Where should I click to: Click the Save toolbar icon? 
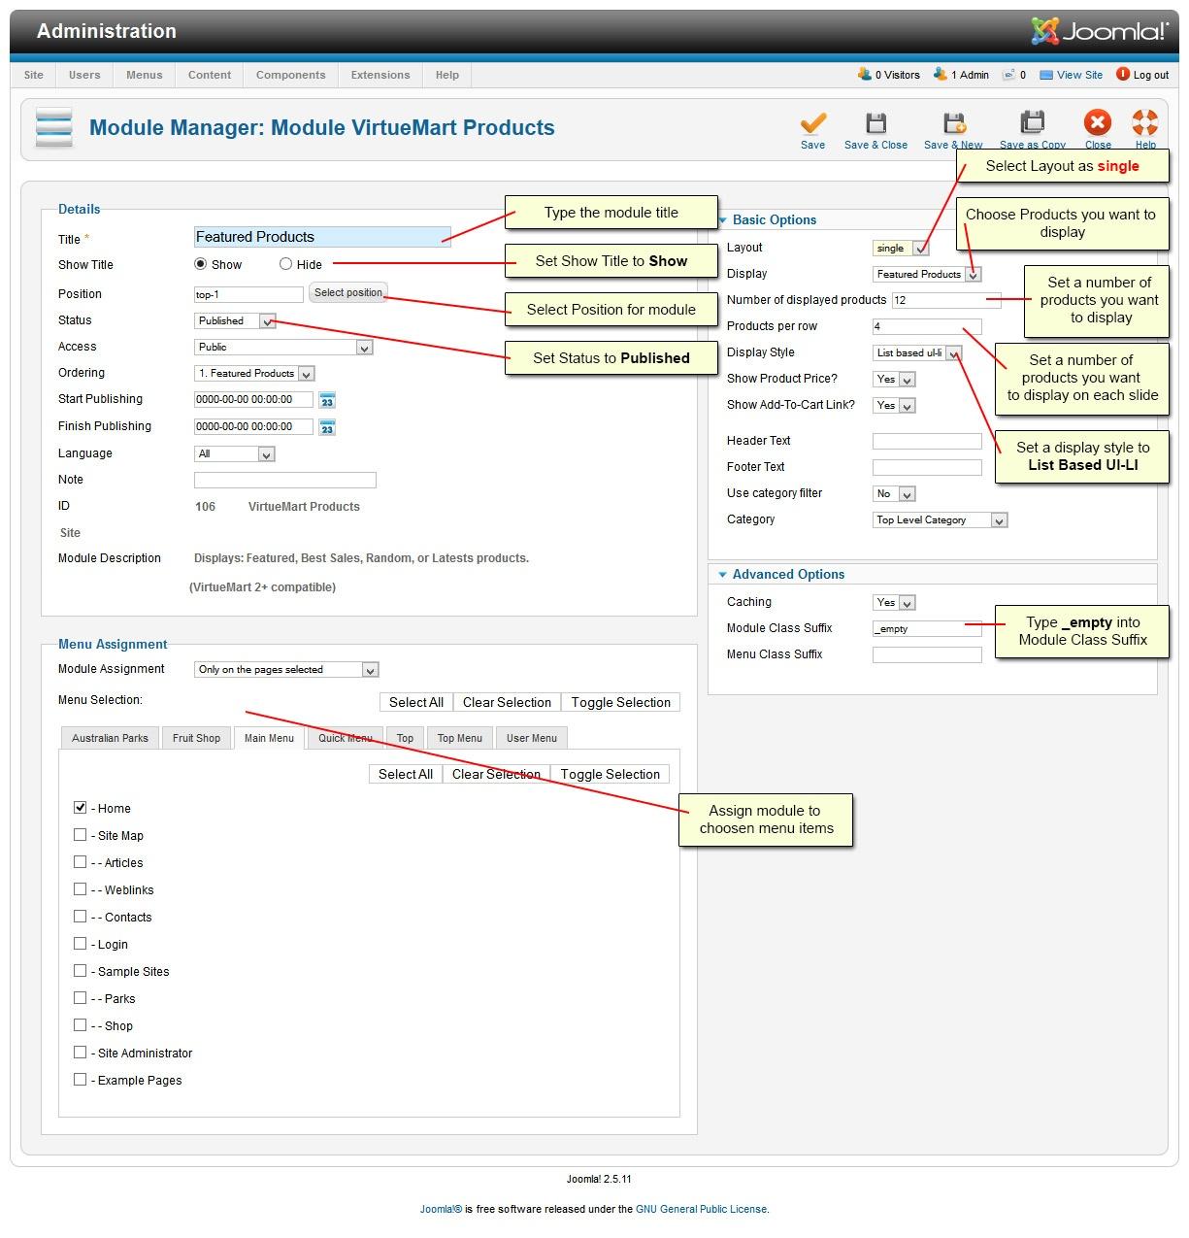point(812,123)
